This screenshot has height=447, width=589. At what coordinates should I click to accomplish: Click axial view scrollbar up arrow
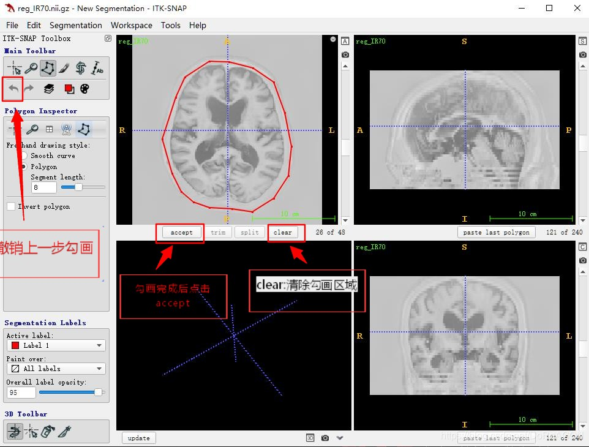click(x=345, y=67)
